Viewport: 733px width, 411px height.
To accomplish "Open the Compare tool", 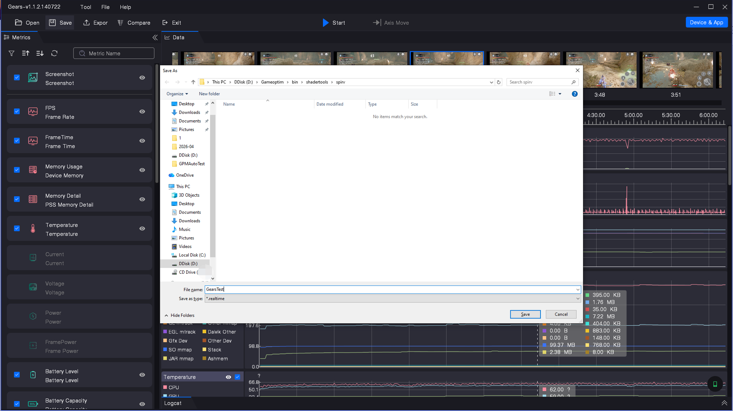I will click(134, 23).
